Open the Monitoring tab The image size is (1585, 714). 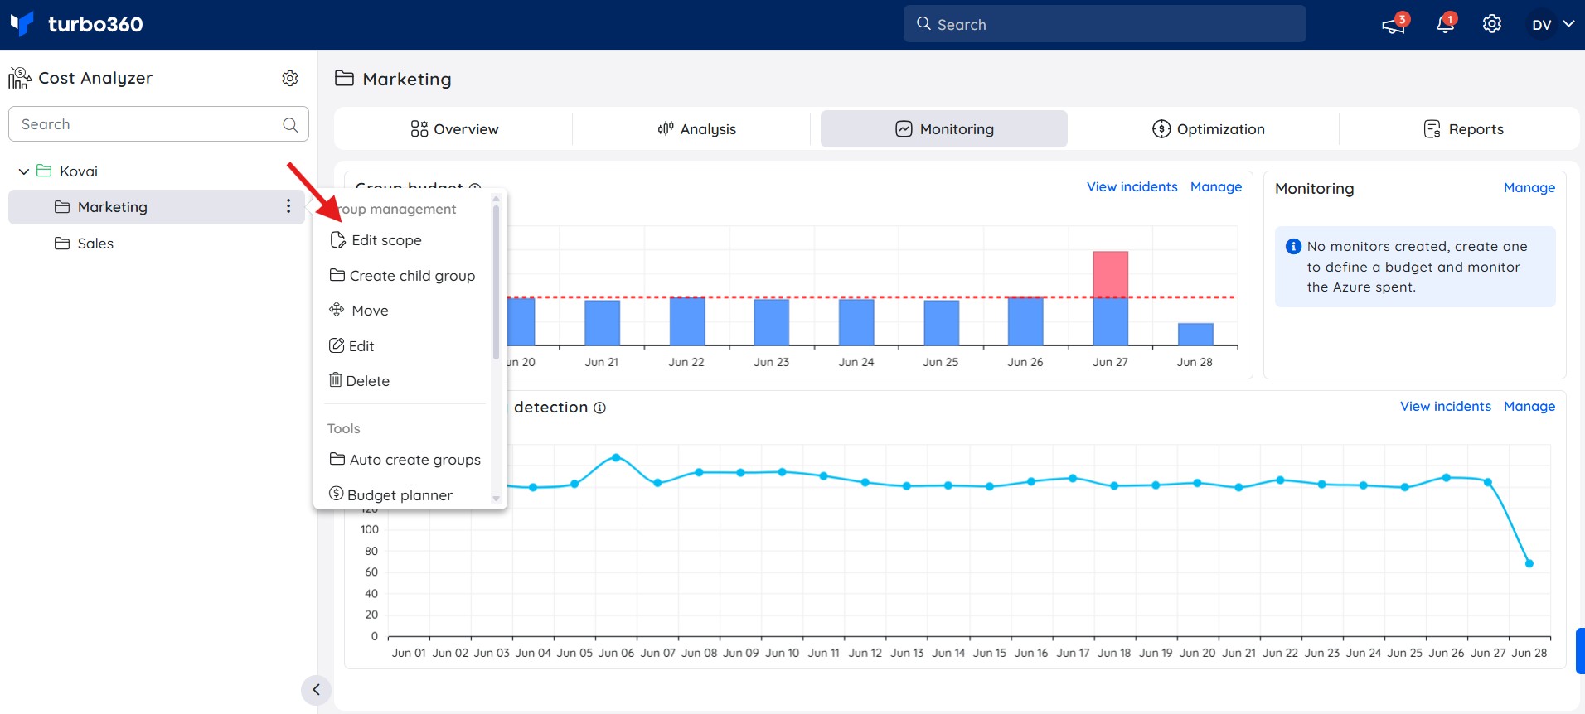pyautogui.click(x=944, y=129)
